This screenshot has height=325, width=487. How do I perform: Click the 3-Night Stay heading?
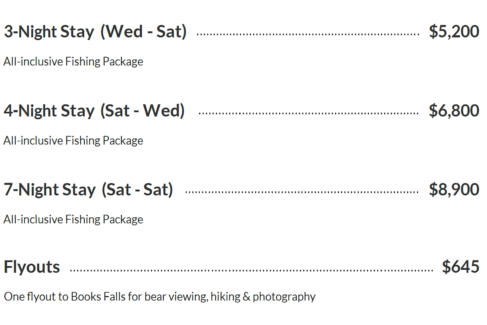pos(49,32)
